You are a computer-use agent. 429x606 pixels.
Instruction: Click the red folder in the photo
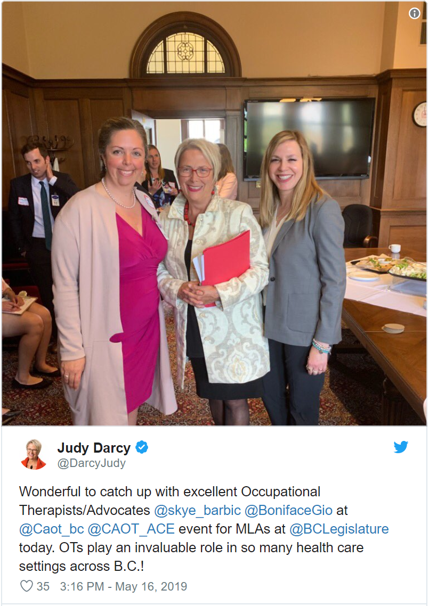pos(225,260)
